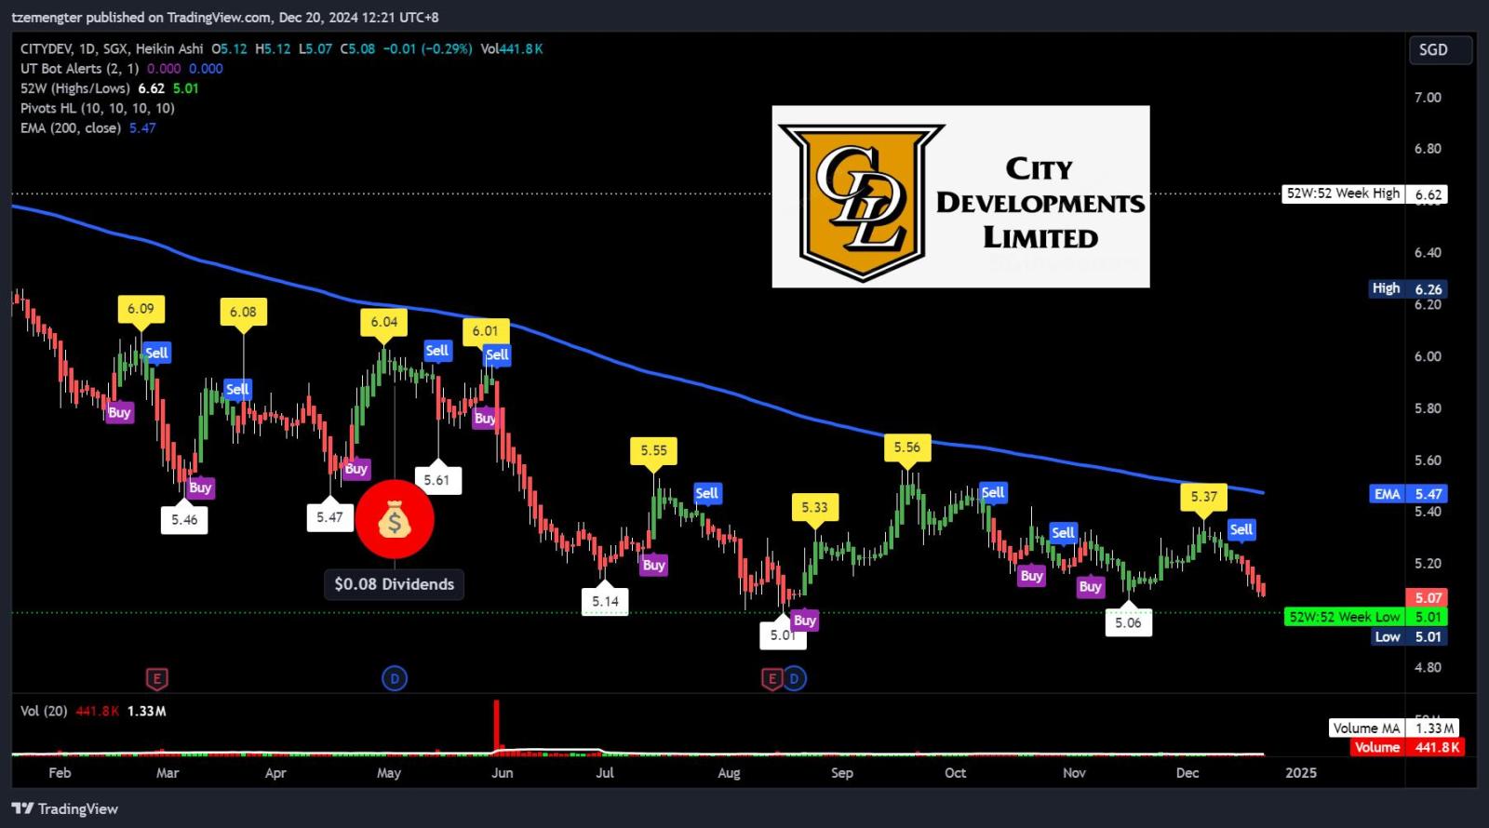Select the Vol (20) indicator legend

click(x=44, y=711)
